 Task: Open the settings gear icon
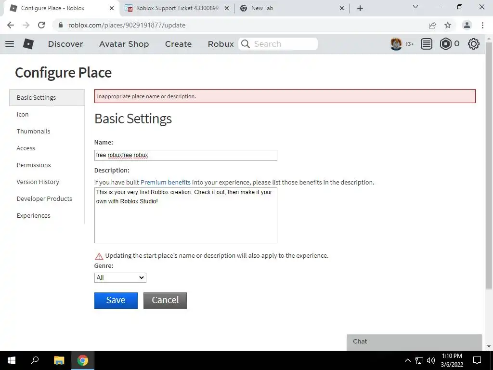[x=474, y=44]
